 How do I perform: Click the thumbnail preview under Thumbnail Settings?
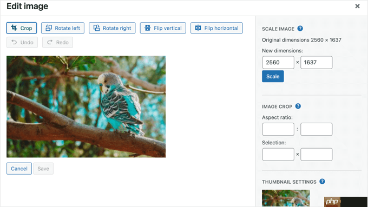pos(286,198)
